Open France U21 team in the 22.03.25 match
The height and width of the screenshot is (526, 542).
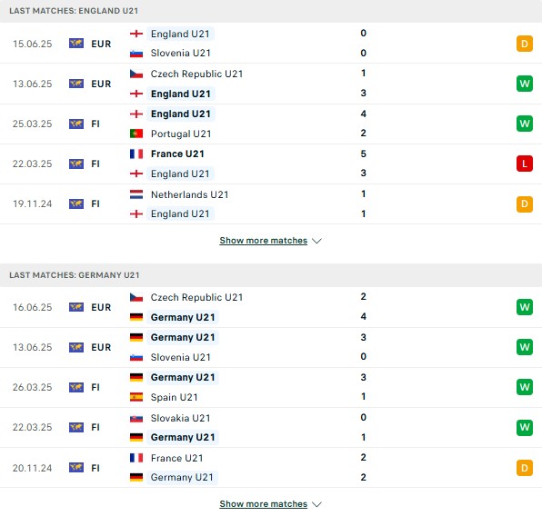click(177, 154)
